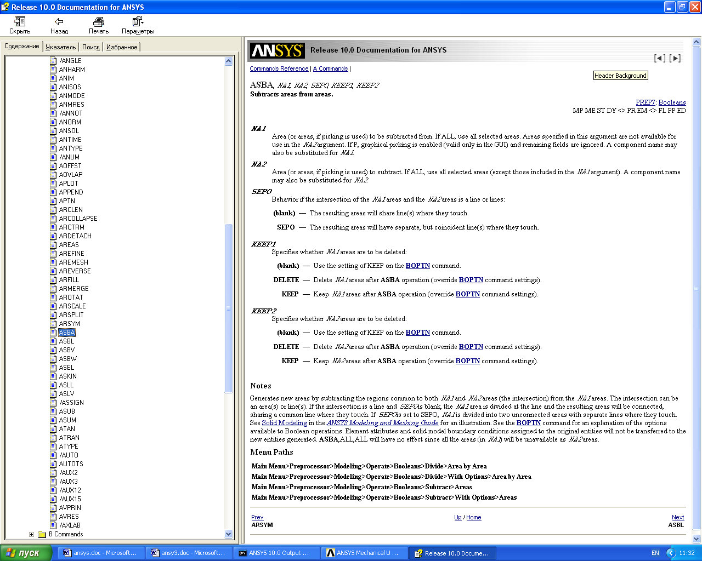Select ASBL in the contents tree

click(x=66, y=341)
